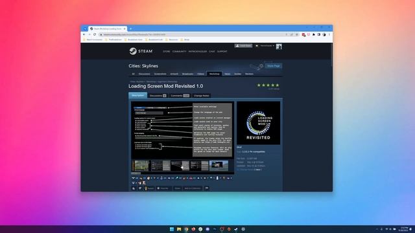Open the COMMUNITY menu in Steam header
The width and height of the screenshot is (415, 233).
[x=180, y=52]
